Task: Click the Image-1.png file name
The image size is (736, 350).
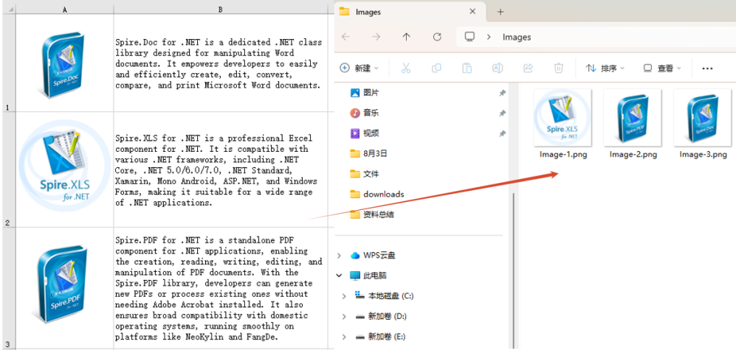Action: tap(563, 154)
